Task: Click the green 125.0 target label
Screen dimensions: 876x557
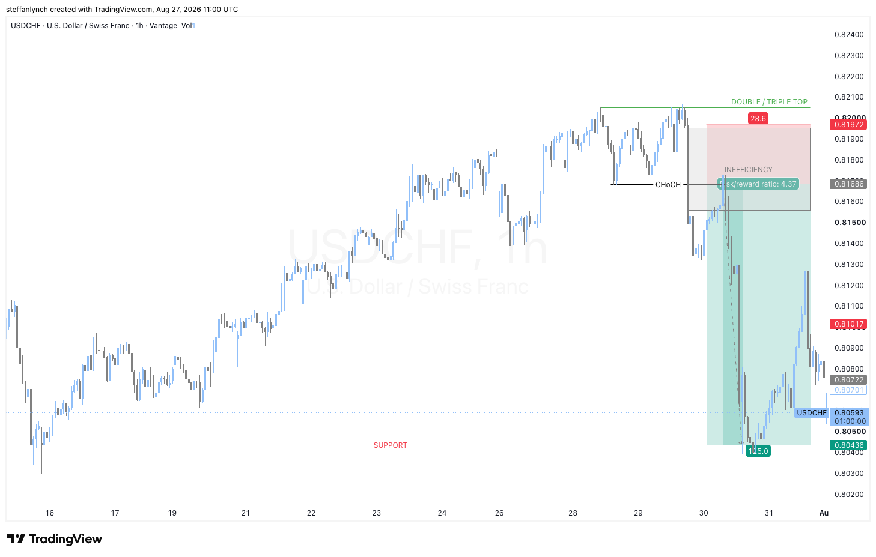Action: point(758,451)
